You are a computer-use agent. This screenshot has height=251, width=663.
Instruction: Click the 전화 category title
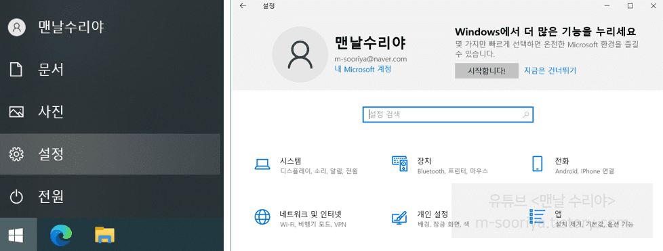pos(562,161)
